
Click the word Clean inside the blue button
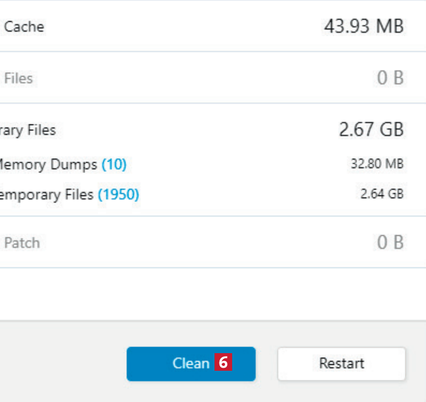[x=190, y=364]
